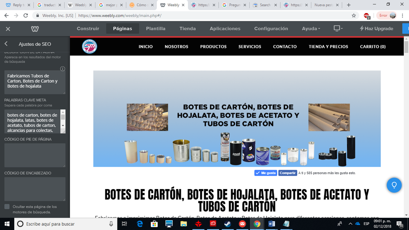Open the Construir tab
Screen dimensions: 409x230
(x=88, y=28)
